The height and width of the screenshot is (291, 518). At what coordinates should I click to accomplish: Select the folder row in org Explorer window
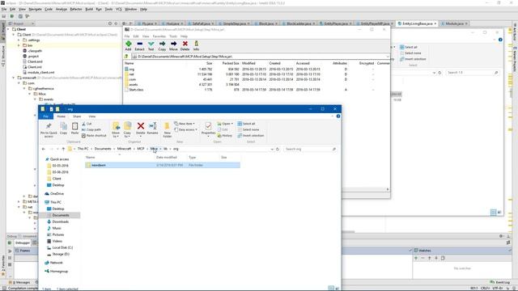point(163,165)
